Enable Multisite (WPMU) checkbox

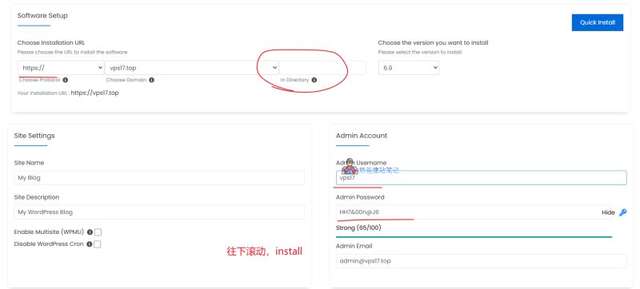pos(98,232)
